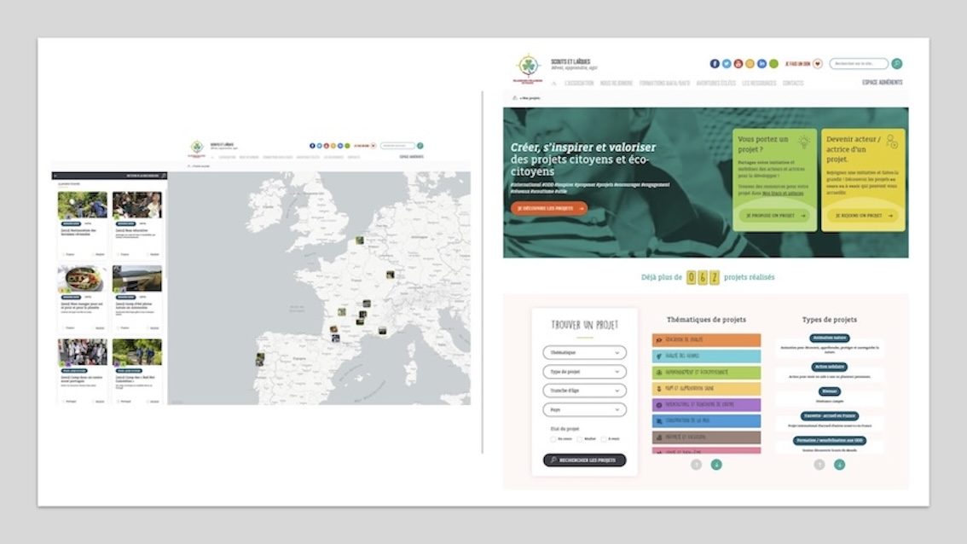Check the 'En cours' project status box
Viewport: 967px width, 544px height.
pos(553,439)
